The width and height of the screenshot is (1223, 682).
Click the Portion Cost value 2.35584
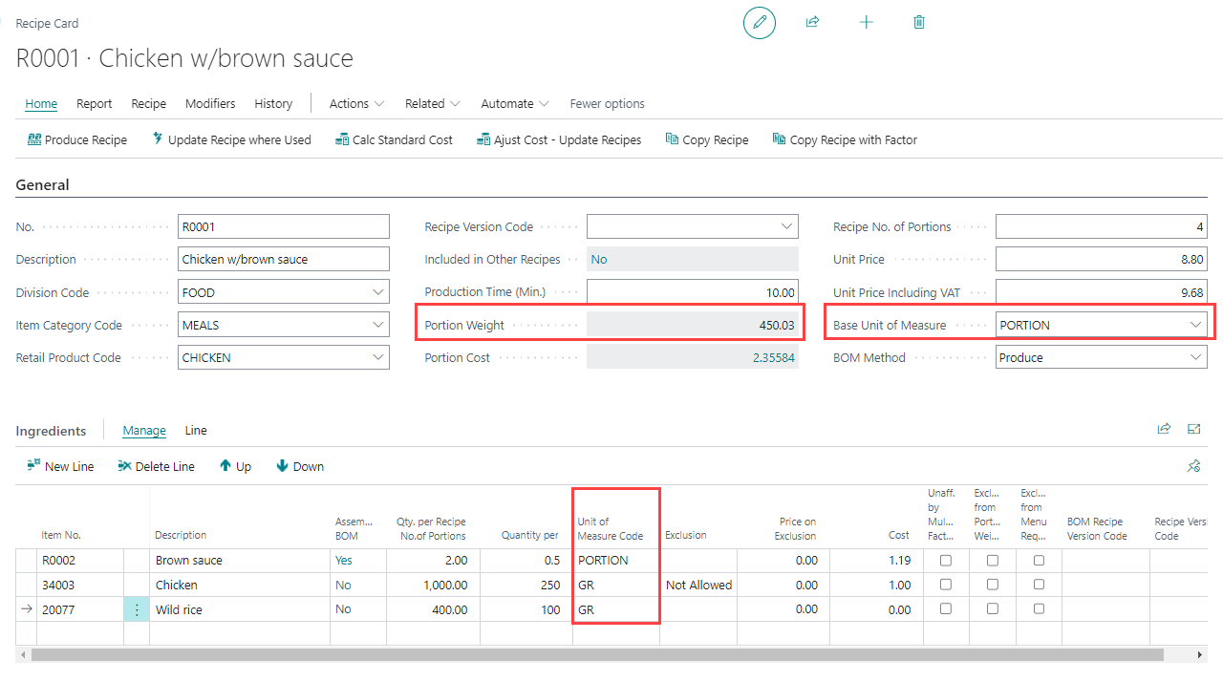pyautogui.click(x=773, y=357)
